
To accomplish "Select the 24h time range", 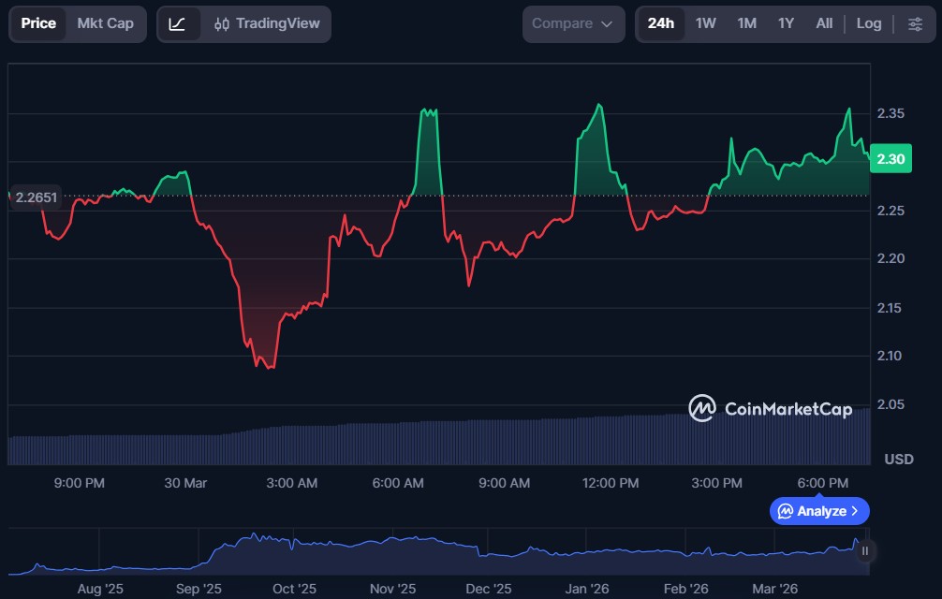I will point(660,24).
